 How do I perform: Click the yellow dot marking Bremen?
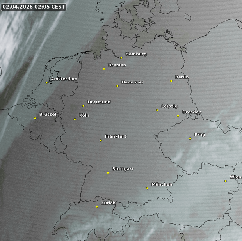tap(104, 69)
